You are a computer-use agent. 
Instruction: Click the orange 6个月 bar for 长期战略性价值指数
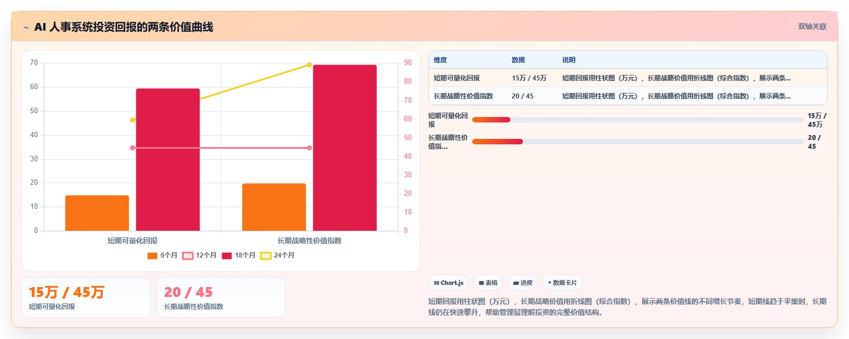coord(274,207)
